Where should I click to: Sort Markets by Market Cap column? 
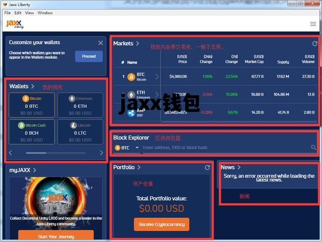(x=254, y=59)
